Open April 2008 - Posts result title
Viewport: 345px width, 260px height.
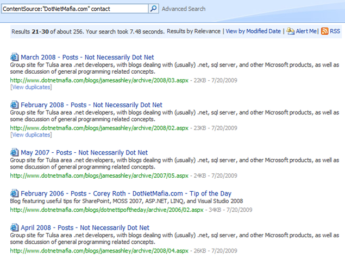(x=85, y=227)
